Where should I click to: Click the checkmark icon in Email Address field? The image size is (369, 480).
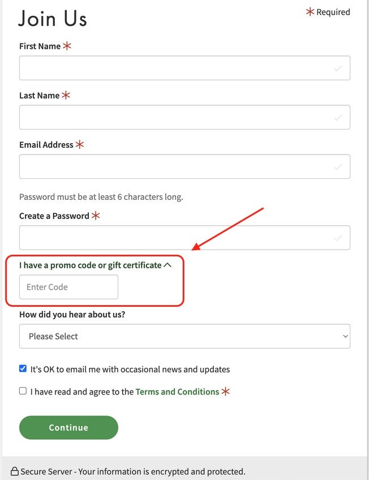(338, 167)
